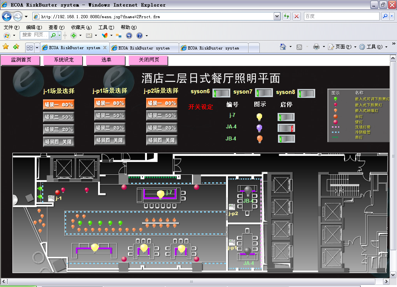The image size is (397, 287).
Task: Click the Refresh icon beside address bar
Action: point(287,16)
